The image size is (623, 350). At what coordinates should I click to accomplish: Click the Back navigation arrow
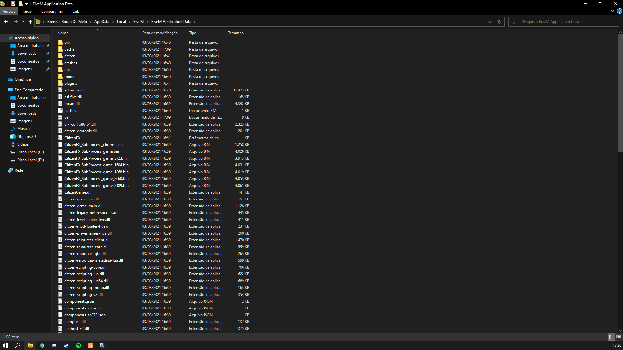[6, 22]
